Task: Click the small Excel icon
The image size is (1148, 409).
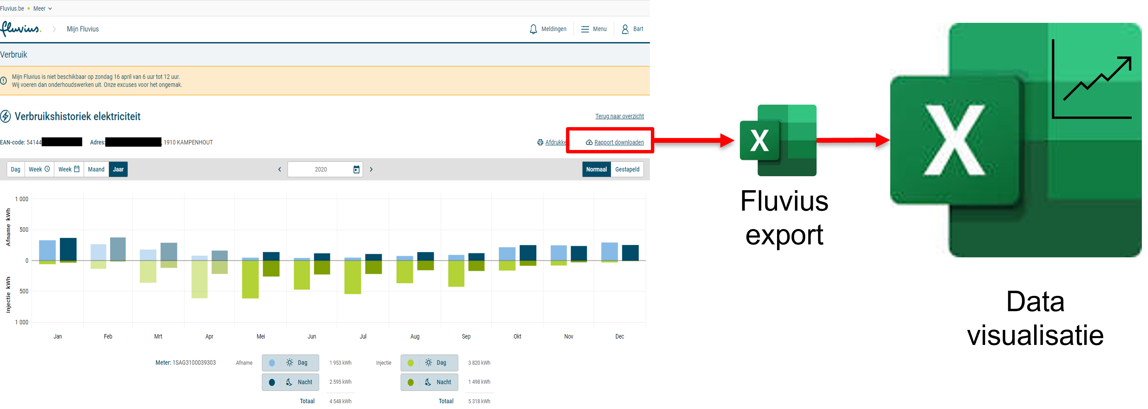Action: [x=778, y=140]
